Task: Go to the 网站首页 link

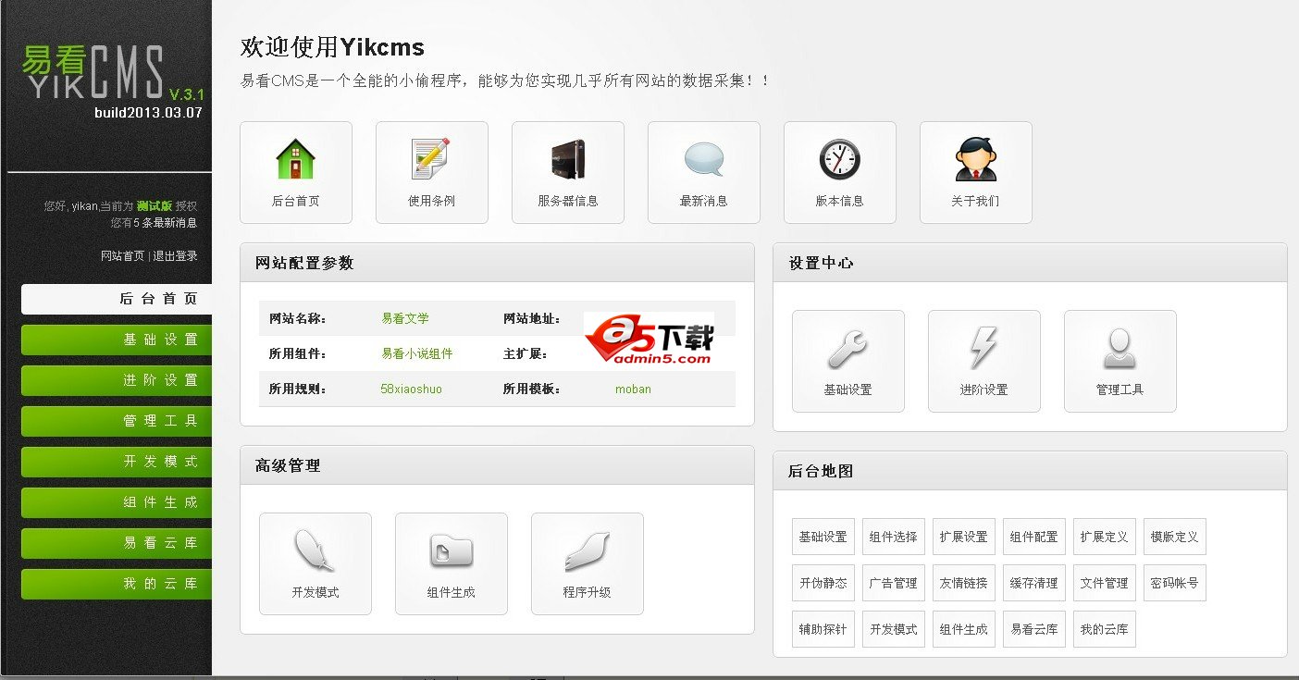Action: tap(123, 256)
